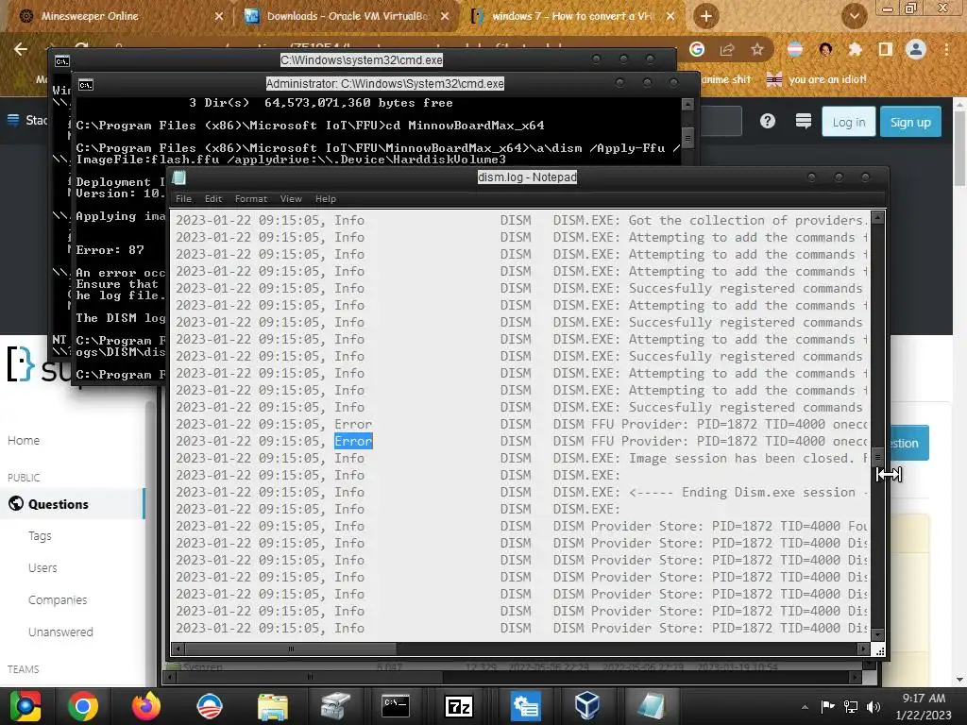
Task: Click the Google icon in address bar
Action: coord(697,49)
